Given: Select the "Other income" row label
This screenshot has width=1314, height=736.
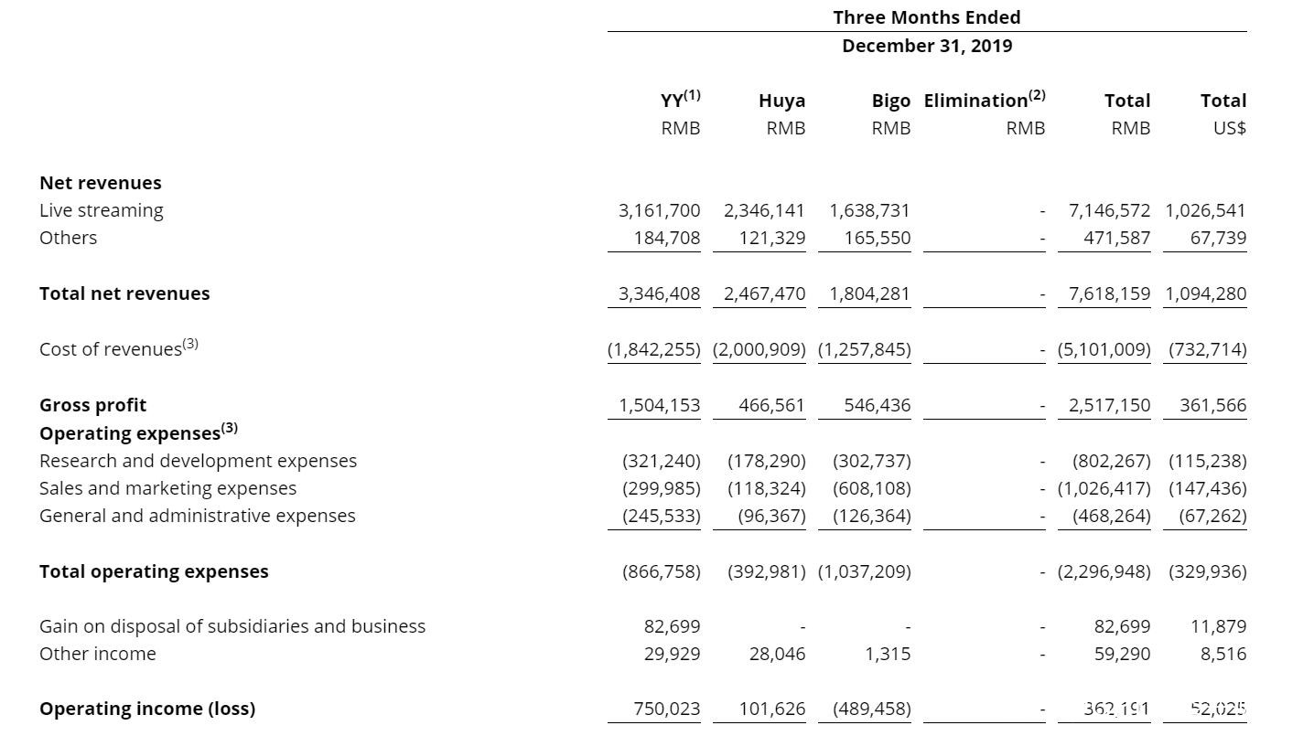Looking at the screenshot, I should tap(97, 654).
